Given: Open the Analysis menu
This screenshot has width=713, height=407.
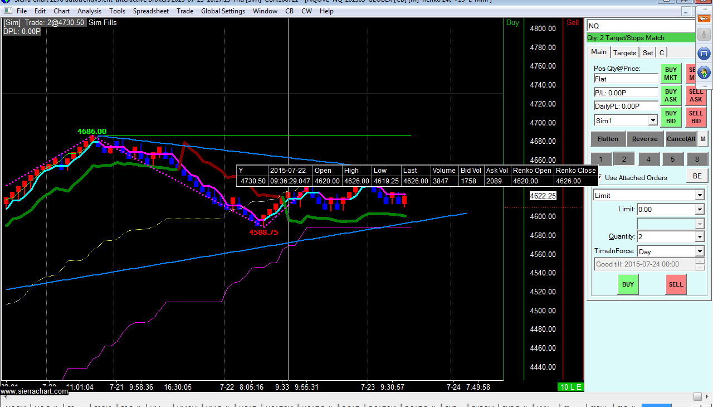Looking at the screenshot, I should (x=89, y=11).
